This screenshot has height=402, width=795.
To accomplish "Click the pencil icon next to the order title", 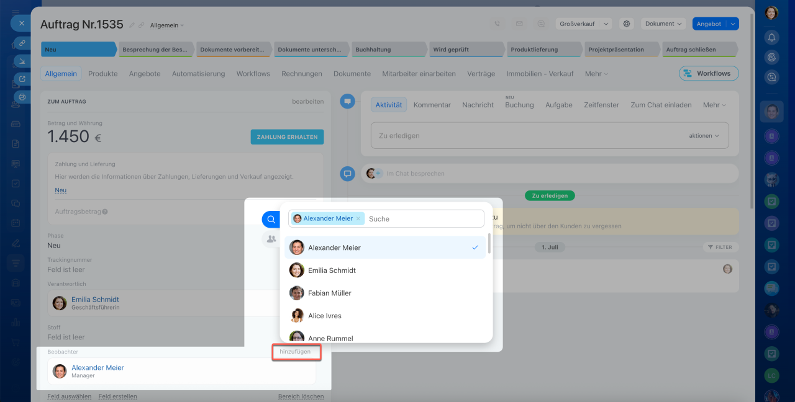I will click(132, 25).
